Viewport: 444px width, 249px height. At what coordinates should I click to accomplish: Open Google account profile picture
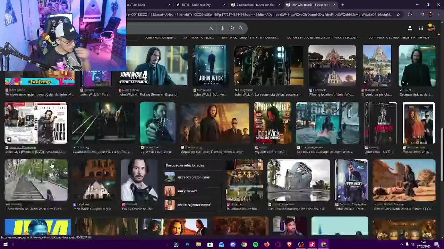tap(431, 28)
